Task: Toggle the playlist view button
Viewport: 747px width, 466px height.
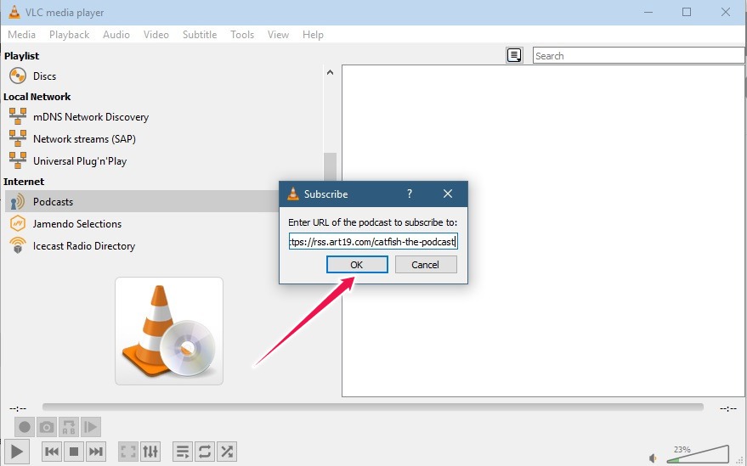Action: tap(183, 452)
